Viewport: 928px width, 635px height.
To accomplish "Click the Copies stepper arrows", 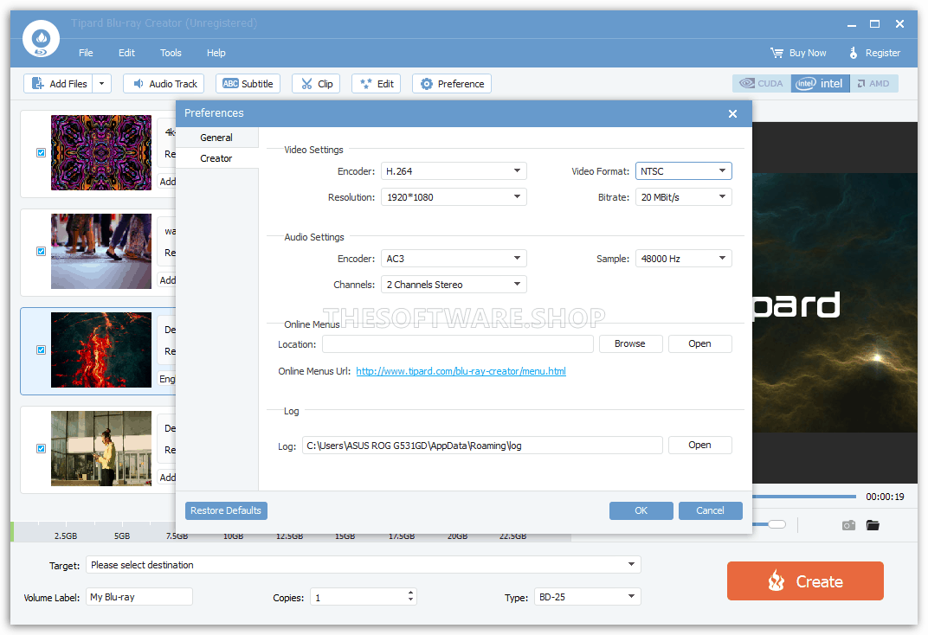I will click(x=410, y=597).
